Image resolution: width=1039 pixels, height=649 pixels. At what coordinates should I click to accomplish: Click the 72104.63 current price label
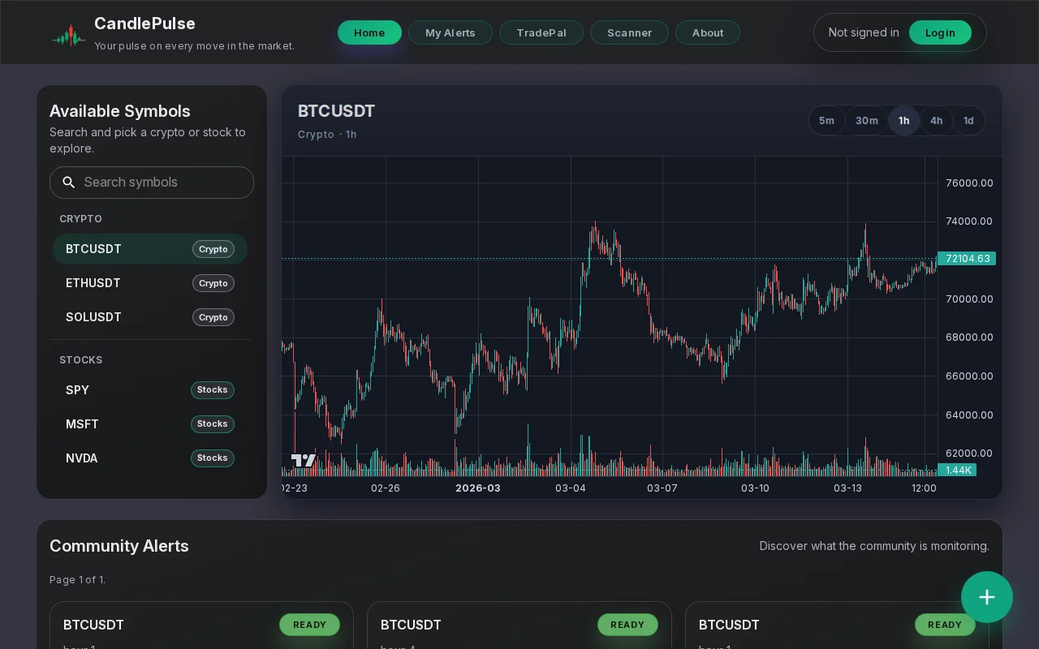[x=967, y=259]
